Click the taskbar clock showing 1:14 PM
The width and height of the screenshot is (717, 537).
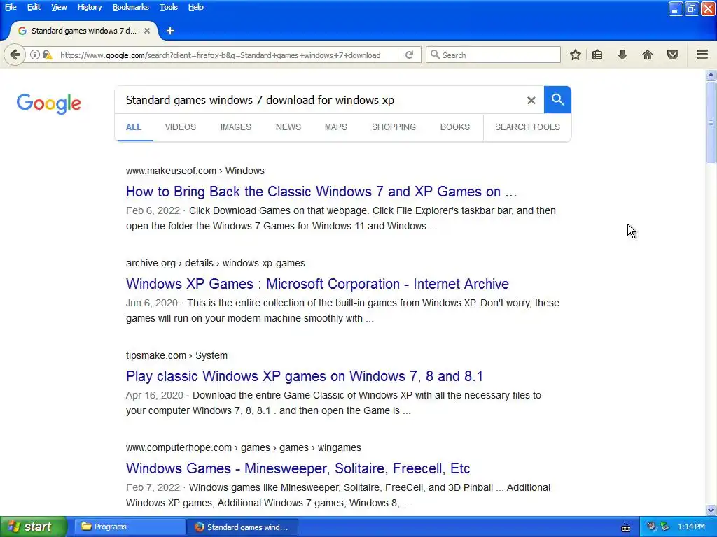pos(691,527)
